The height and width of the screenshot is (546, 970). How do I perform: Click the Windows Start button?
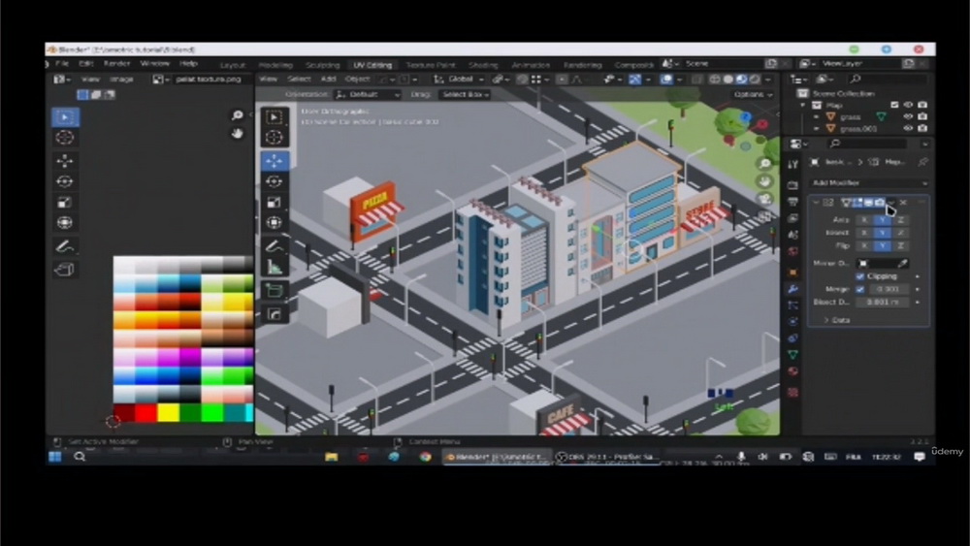pyautogui.click(x=55, y=457)
